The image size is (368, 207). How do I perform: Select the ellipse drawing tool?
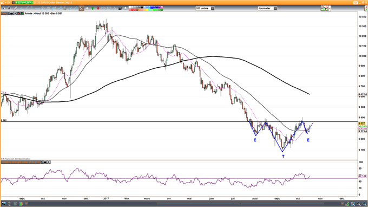coord(103,8)
